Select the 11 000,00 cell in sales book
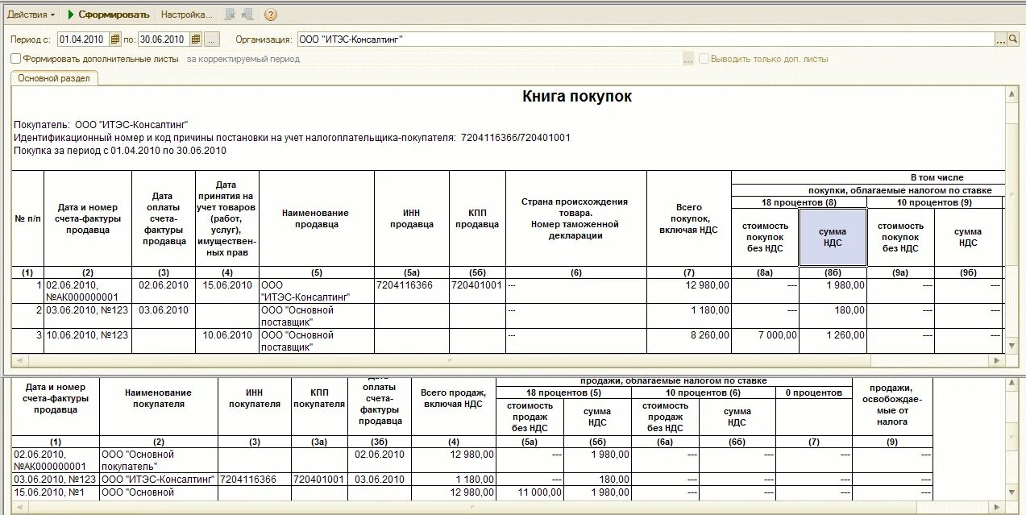The width and height of the screenshot is (1026, 515). [x=529, y=492]
